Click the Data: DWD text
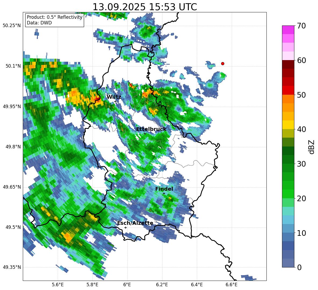 coord(39,23)
